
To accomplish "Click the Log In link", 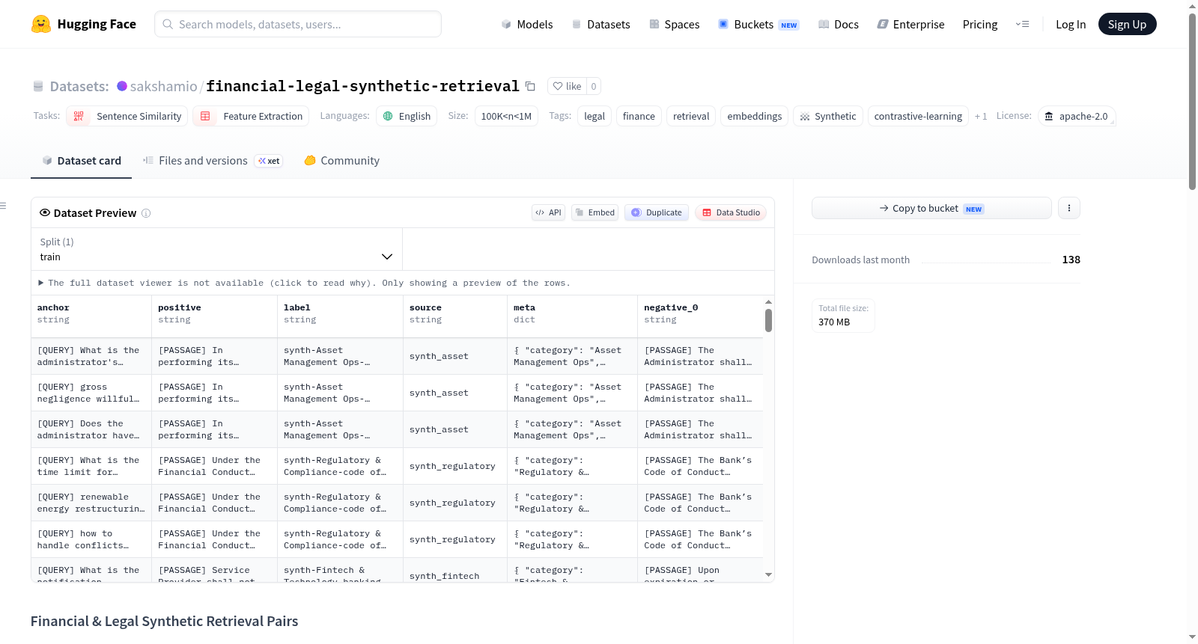I will click(x=1071, y=24).
